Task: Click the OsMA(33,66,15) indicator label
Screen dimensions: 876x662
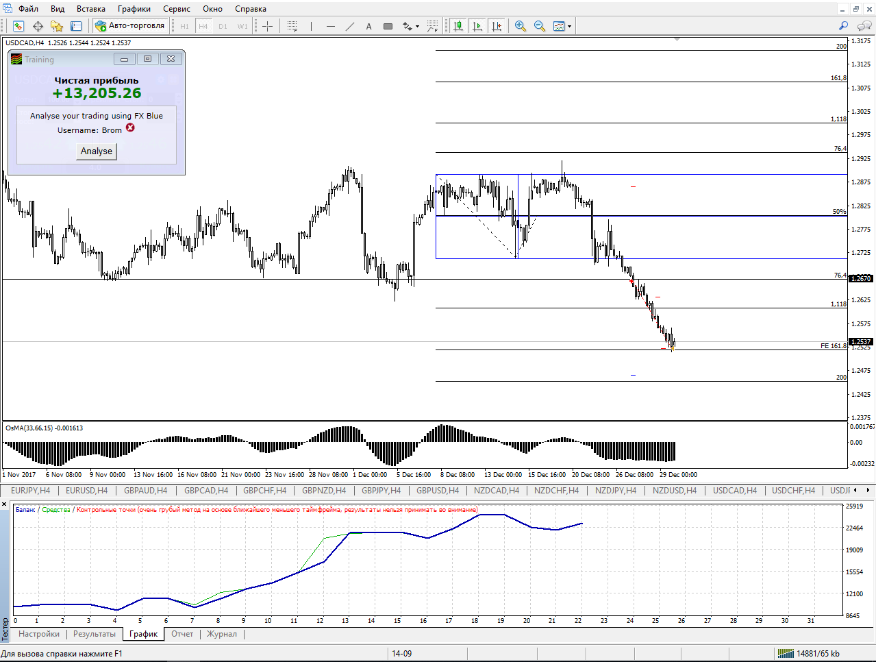Action: (45, 428)
